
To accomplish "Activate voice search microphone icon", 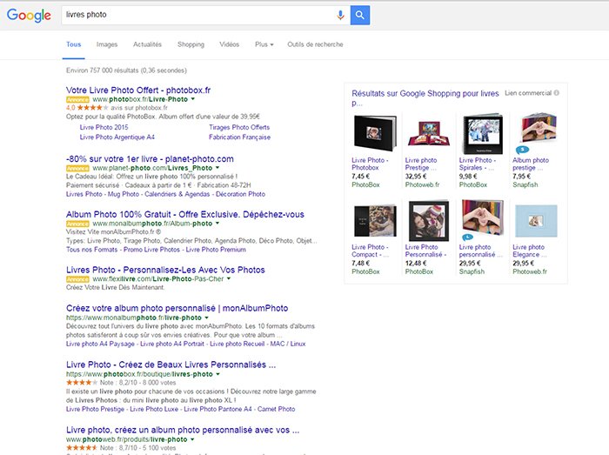I will tap(340, 15).
